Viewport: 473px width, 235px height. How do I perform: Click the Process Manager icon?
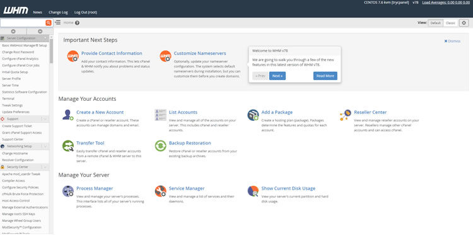(68, 192)
